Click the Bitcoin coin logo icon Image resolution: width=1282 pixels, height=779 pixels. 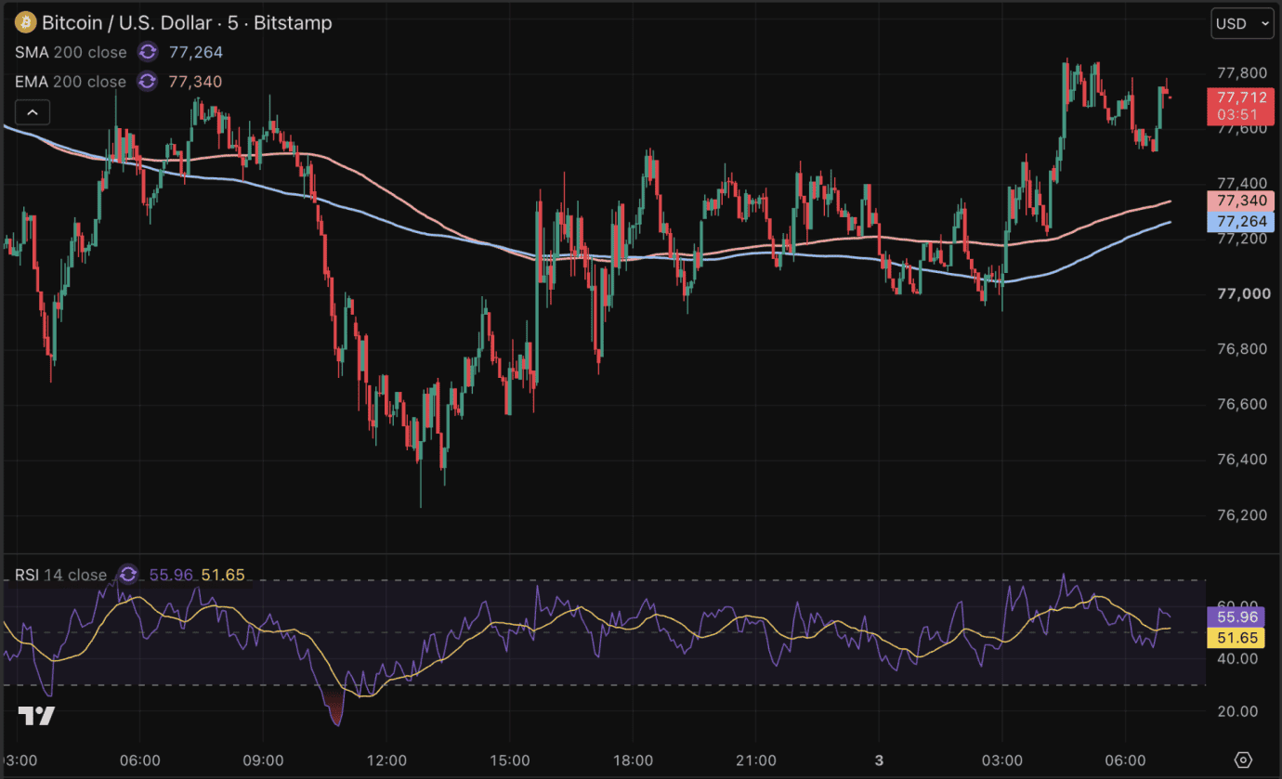[x=25, y=22]
